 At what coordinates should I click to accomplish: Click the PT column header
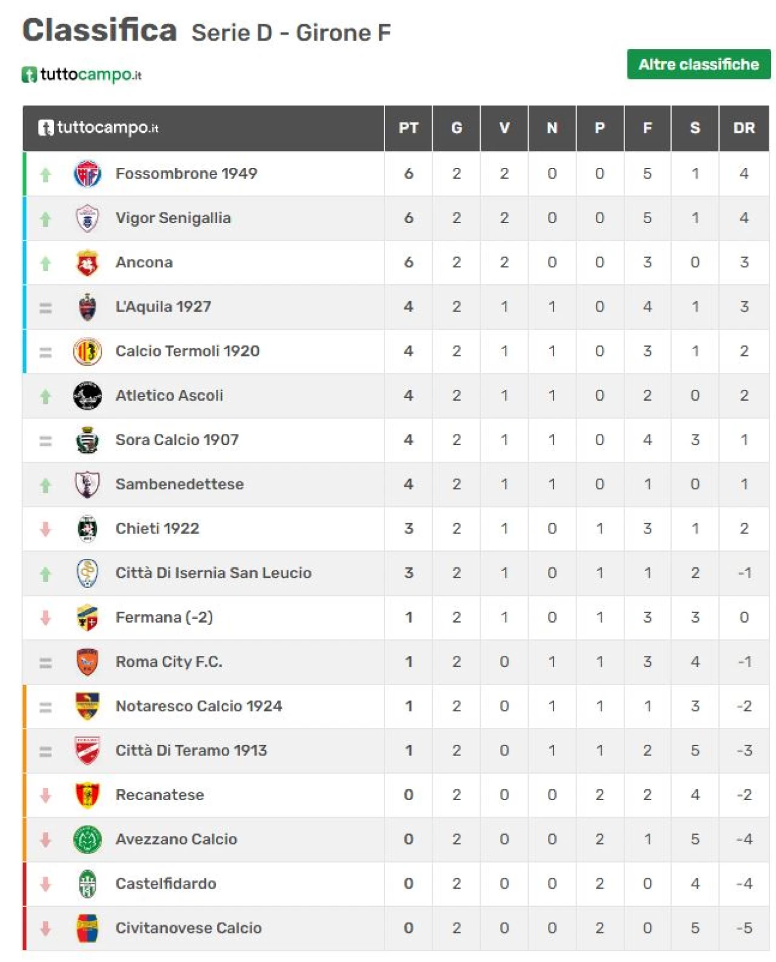tap(408, 128)
